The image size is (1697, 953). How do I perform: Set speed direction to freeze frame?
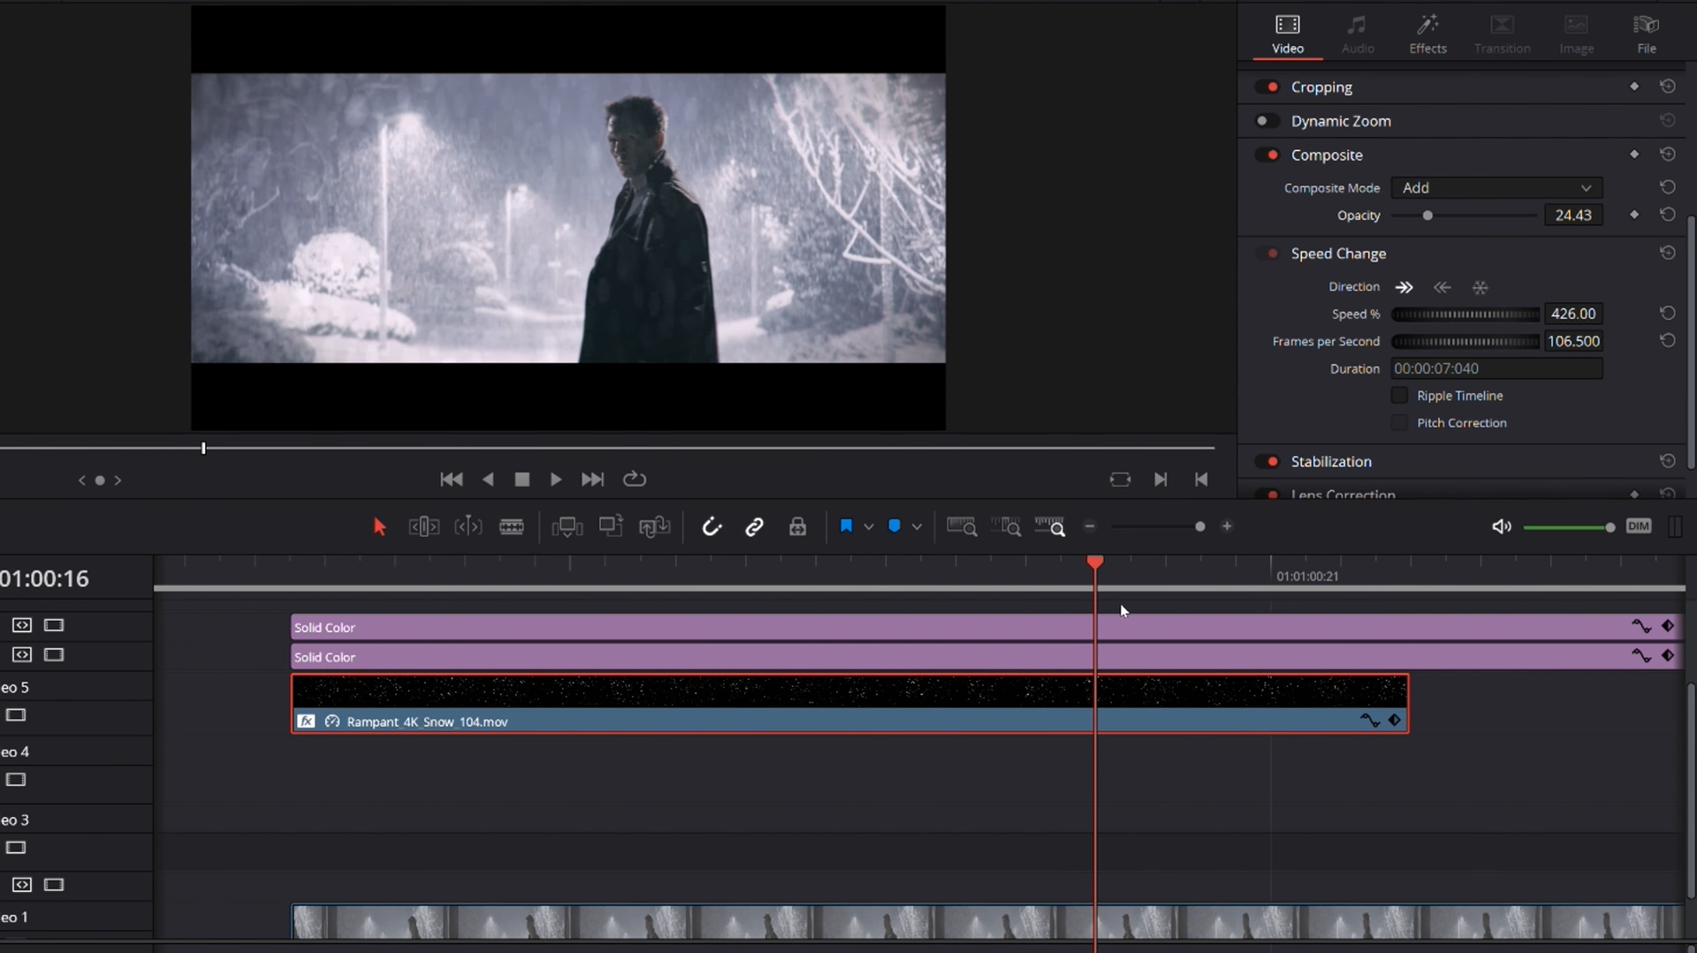(1480, 287)
